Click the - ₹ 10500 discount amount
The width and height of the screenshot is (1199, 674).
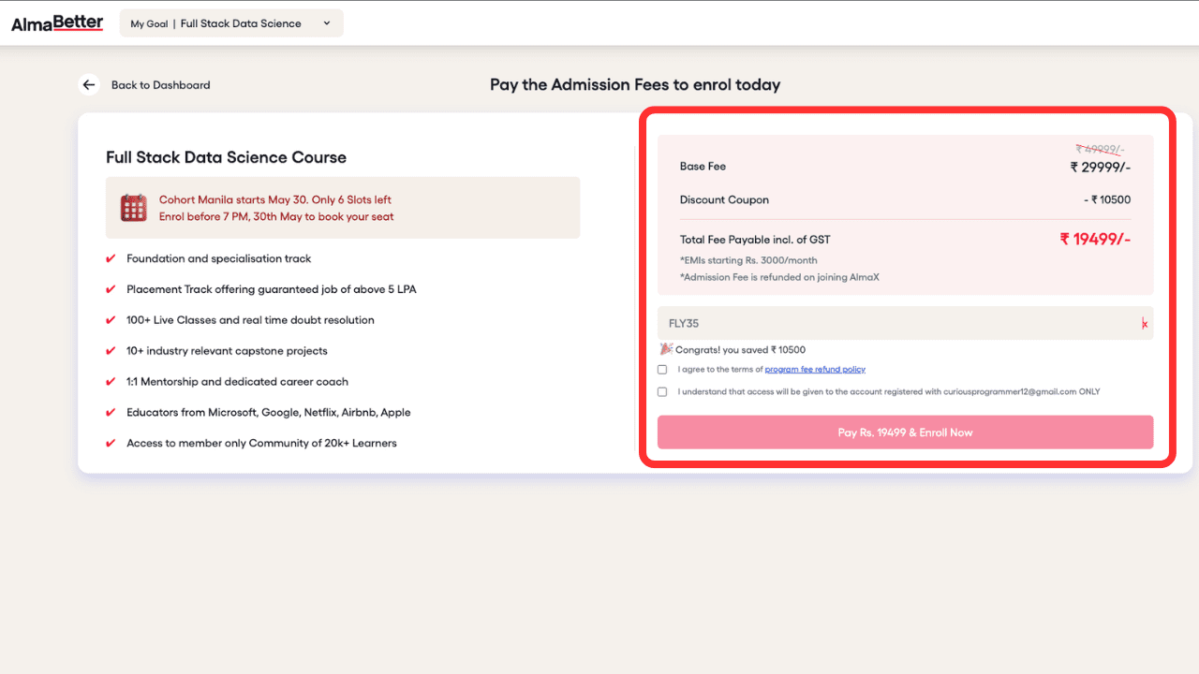[x=1106, y=200]
